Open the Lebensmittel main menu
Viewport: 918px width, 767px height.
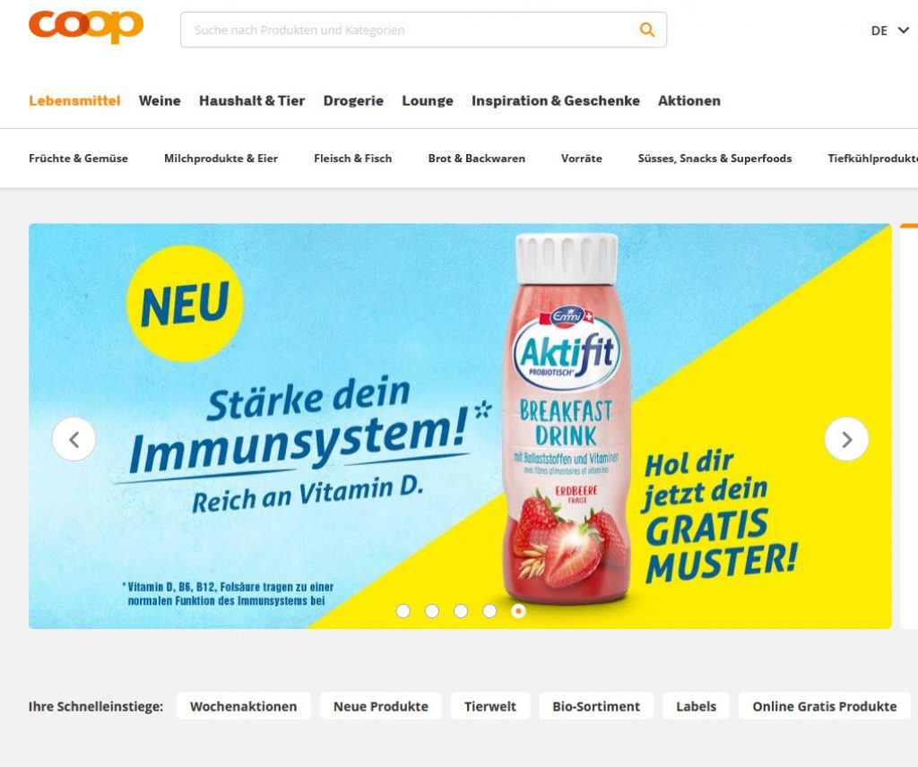point(74,100)
